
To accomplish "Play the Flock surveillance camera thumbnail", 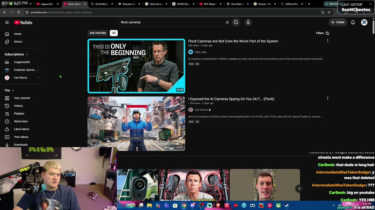I will tap(136, 124).
